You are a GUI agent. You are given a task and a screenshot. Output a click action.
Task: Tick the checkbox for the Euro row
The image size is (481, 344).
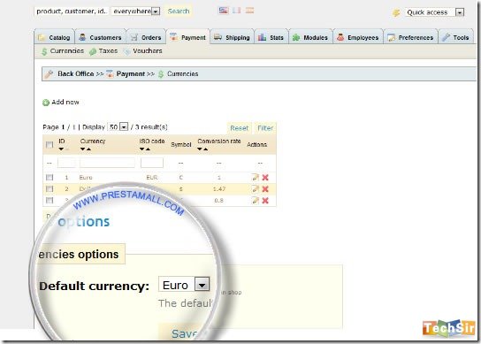tap(50, 178)
